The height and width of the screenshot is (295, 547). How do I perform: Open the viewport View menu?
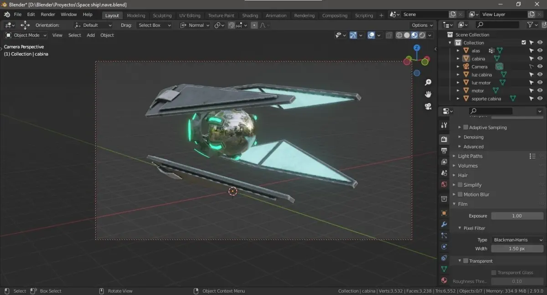click(57, 35)
